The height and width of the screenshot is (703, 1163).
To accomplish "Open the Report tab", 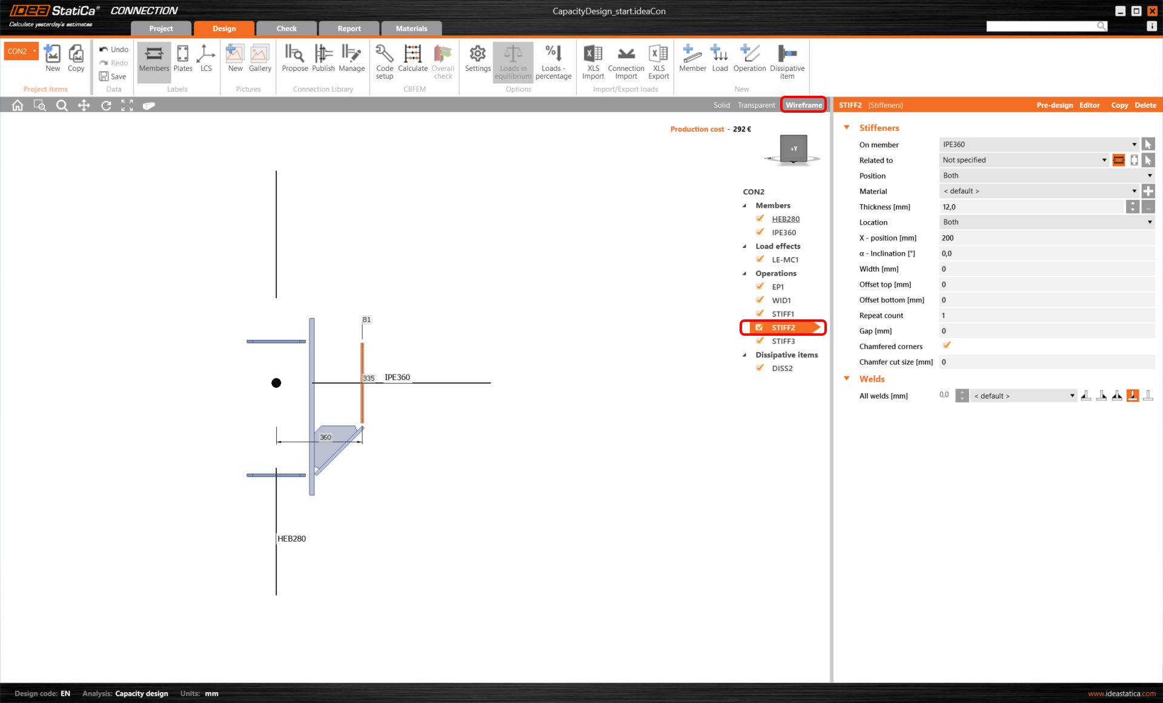I will pos(349,28).
